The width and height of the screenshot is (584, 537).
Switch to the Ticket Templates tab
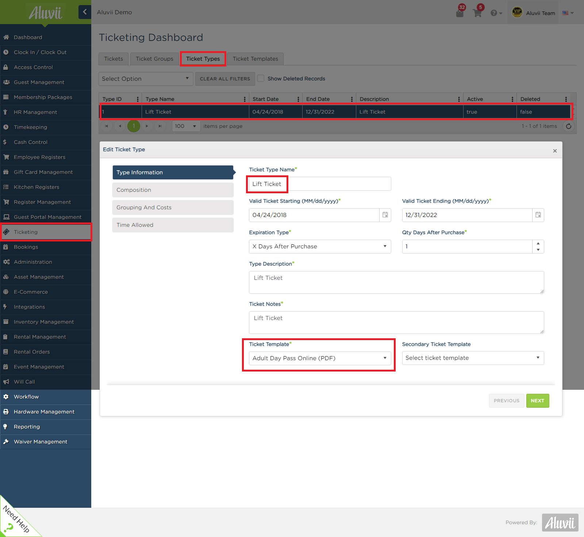pos(255,59)
